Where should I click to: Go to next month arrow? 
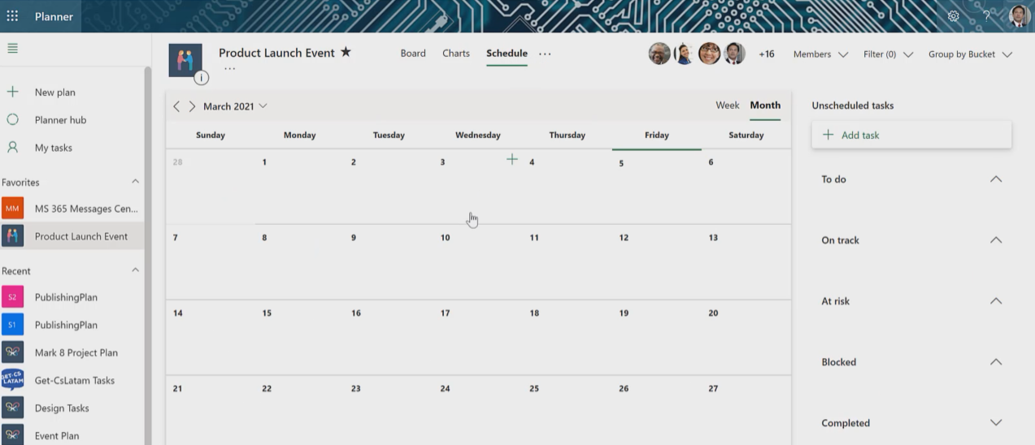(x=192, y=106)
